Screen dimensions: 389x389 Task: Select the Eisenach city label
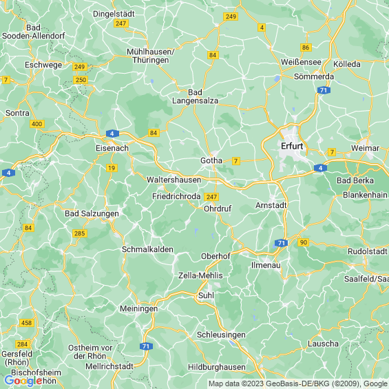coord(112,148)
